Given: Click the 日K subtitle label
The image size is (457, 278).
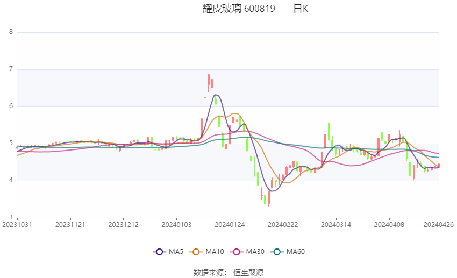Looking at the screenshot, I should tap(301, 9).
